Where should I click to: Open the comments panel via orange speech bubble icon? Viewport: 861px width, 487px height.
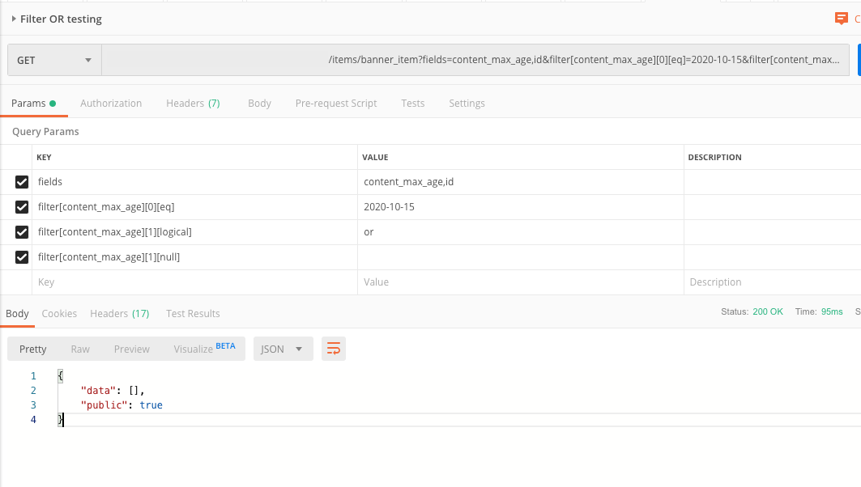tap(842, 18)
